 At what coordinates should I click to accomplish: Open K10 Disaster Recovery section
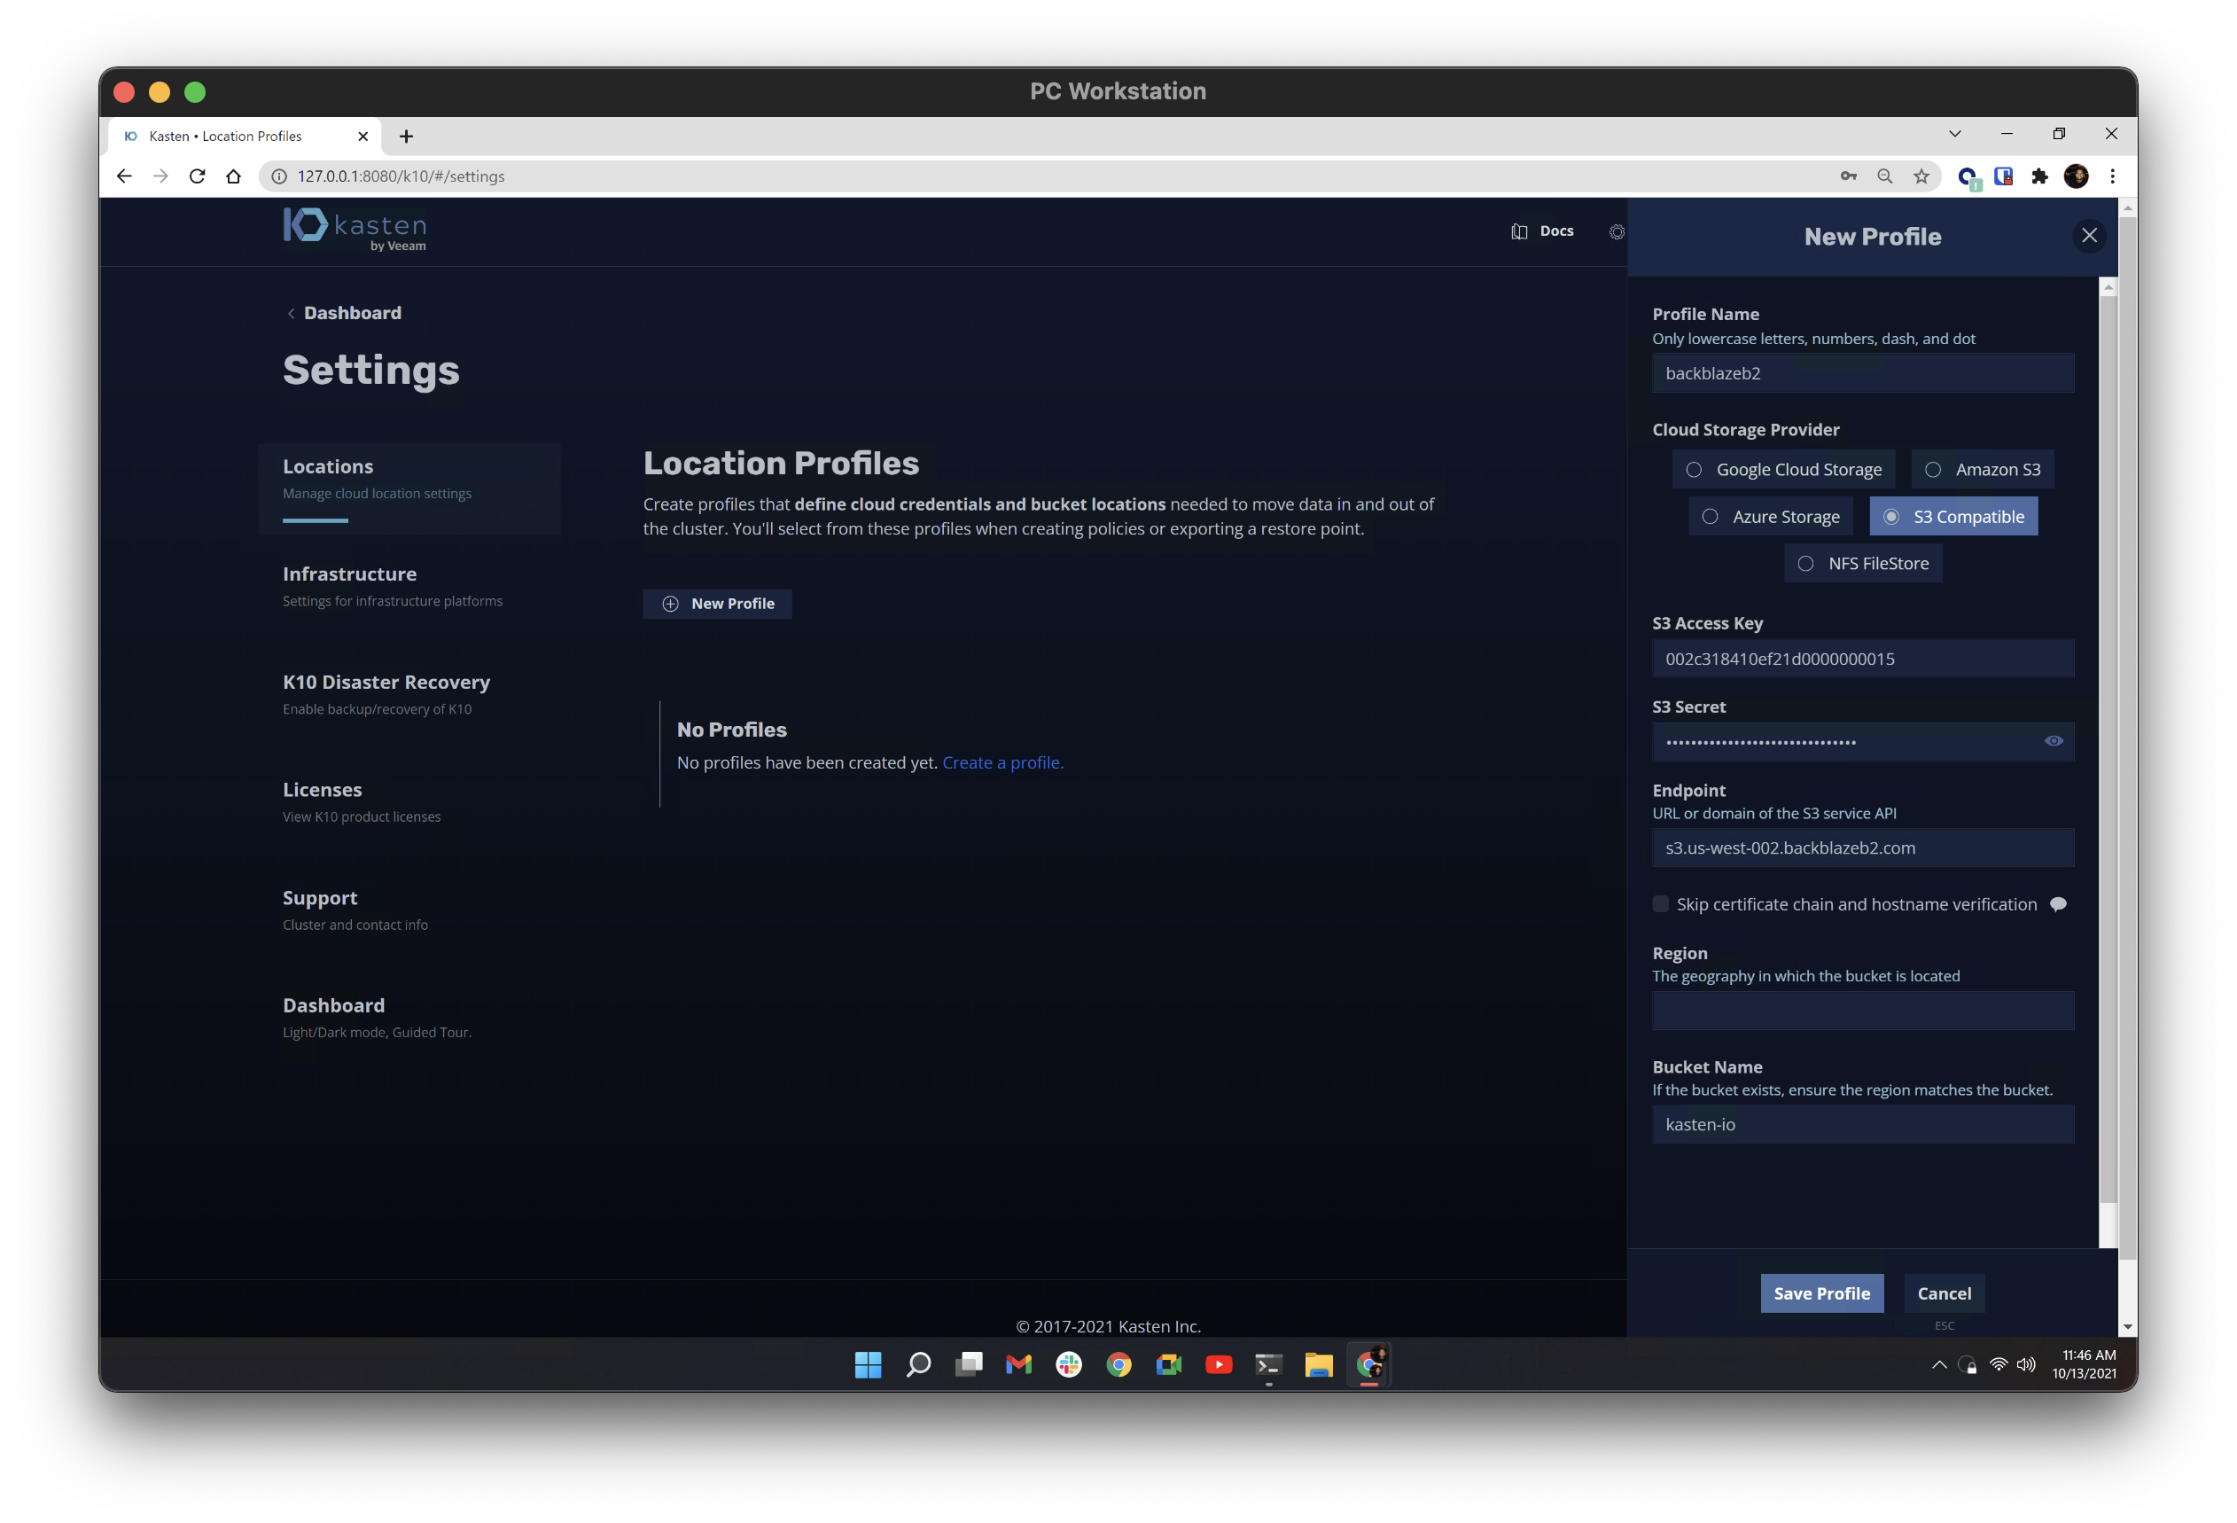pos(386,694)
